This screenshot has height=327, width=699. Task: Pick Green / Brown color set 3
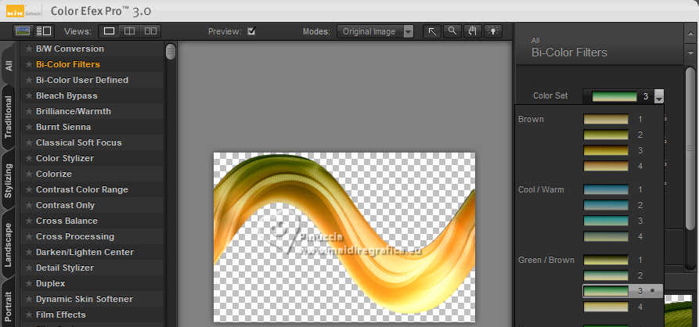point(606,291)
